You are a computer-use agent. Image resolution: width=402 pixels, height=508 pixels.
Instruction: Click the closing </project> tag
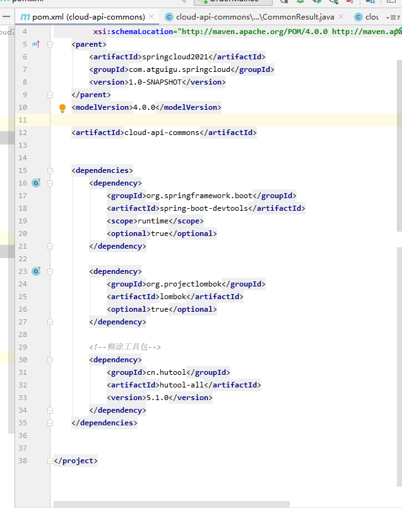[x=76, y=461]
